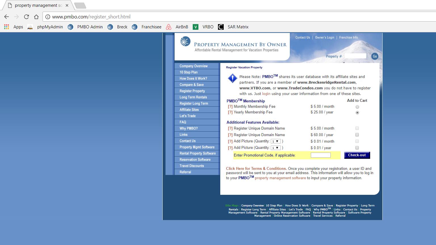Open the VRBO bookmark
This screenshot has width=436, height=245.
point(203,27)
